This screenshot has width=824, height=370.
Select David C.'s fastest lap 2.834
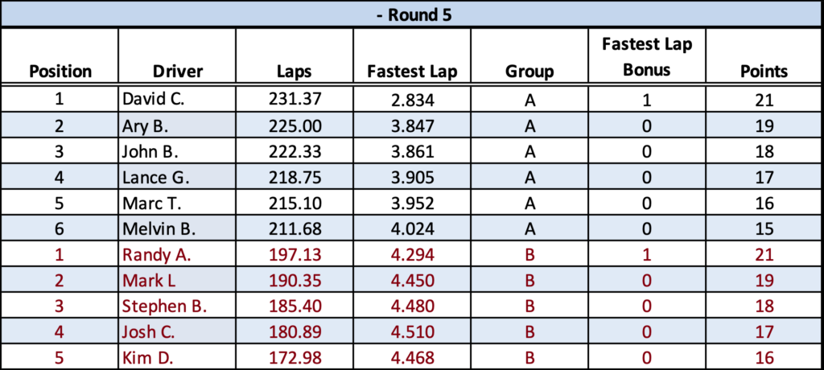click(411, 99)
